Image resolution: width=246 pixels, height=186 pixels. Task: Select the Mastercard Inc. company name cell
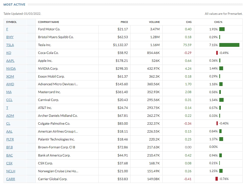[49, 92]
